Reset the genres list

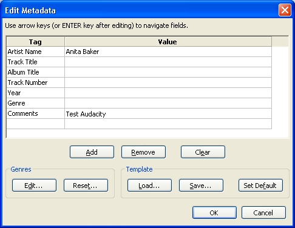[x=86, y=185]
